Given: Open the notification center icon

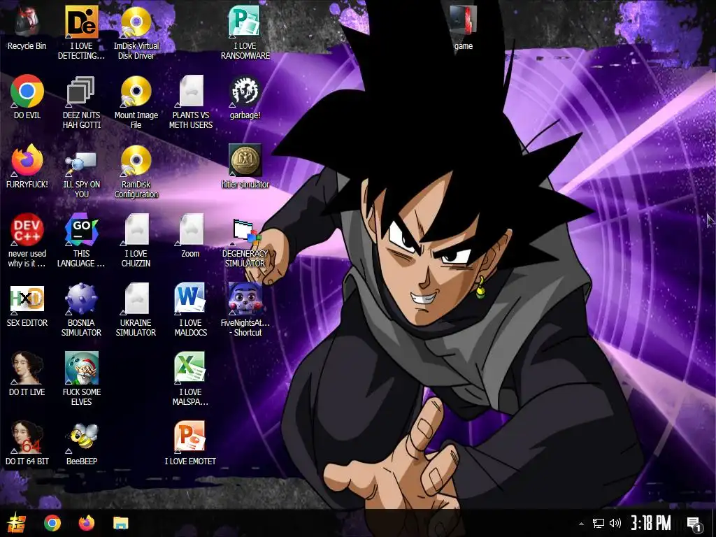Looking at the screenshot, I should pyautogui.click(x=695, y=524).
